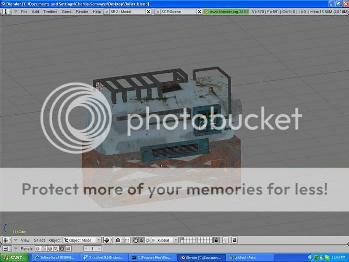The height and width of the screenshot is (262, 349).
Task: Open screen layout browse dropdown before SR:2-Model
Action: [106, 12]
